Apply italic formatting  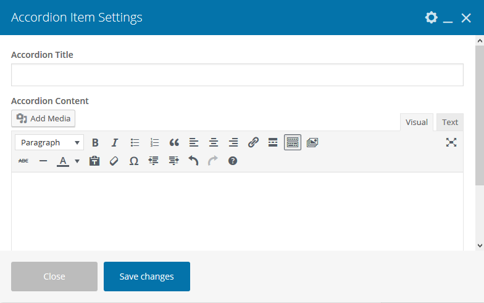[x=115, y=142]
